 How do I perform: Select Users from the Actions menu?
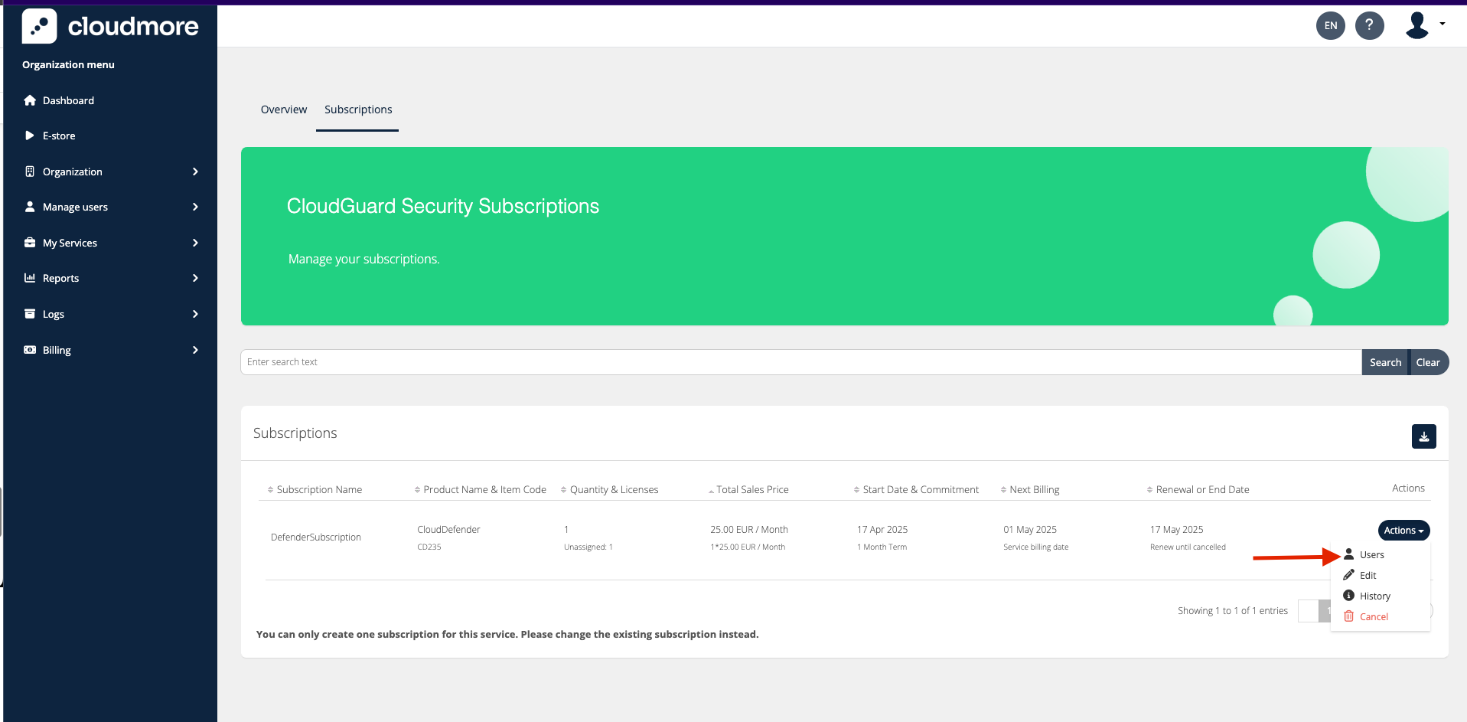click(x=1371, y=554)
